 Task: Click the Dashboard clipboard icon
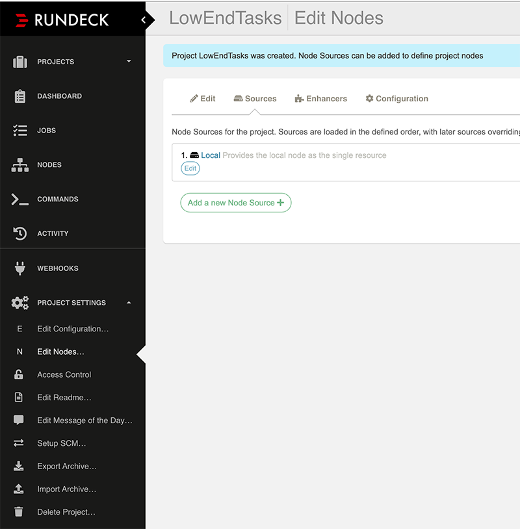click(x=20, y=96)
